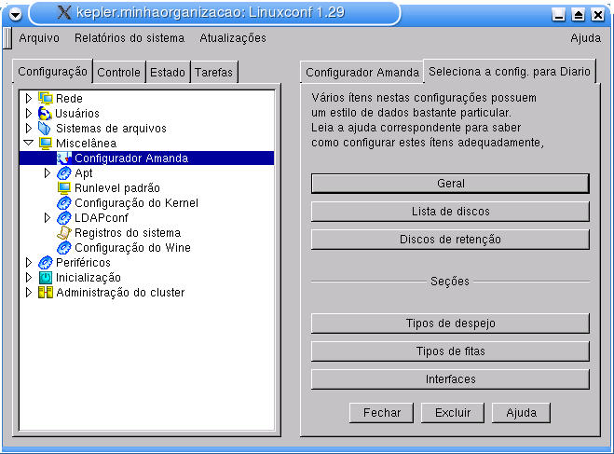Click the Registros do sistema scroll icon
The height and width of the screenshot is (454, 614).
[x=64, y=233]
